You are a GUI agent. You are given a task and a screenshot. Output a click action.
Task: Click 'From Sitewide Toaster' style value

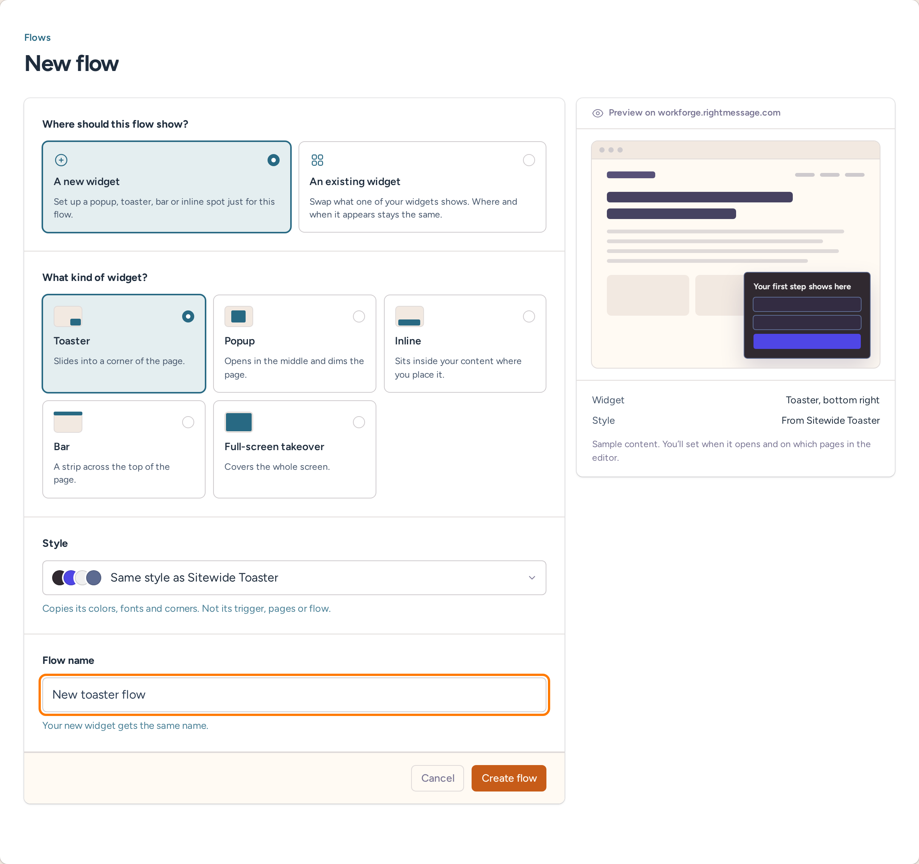coord(830,420)
